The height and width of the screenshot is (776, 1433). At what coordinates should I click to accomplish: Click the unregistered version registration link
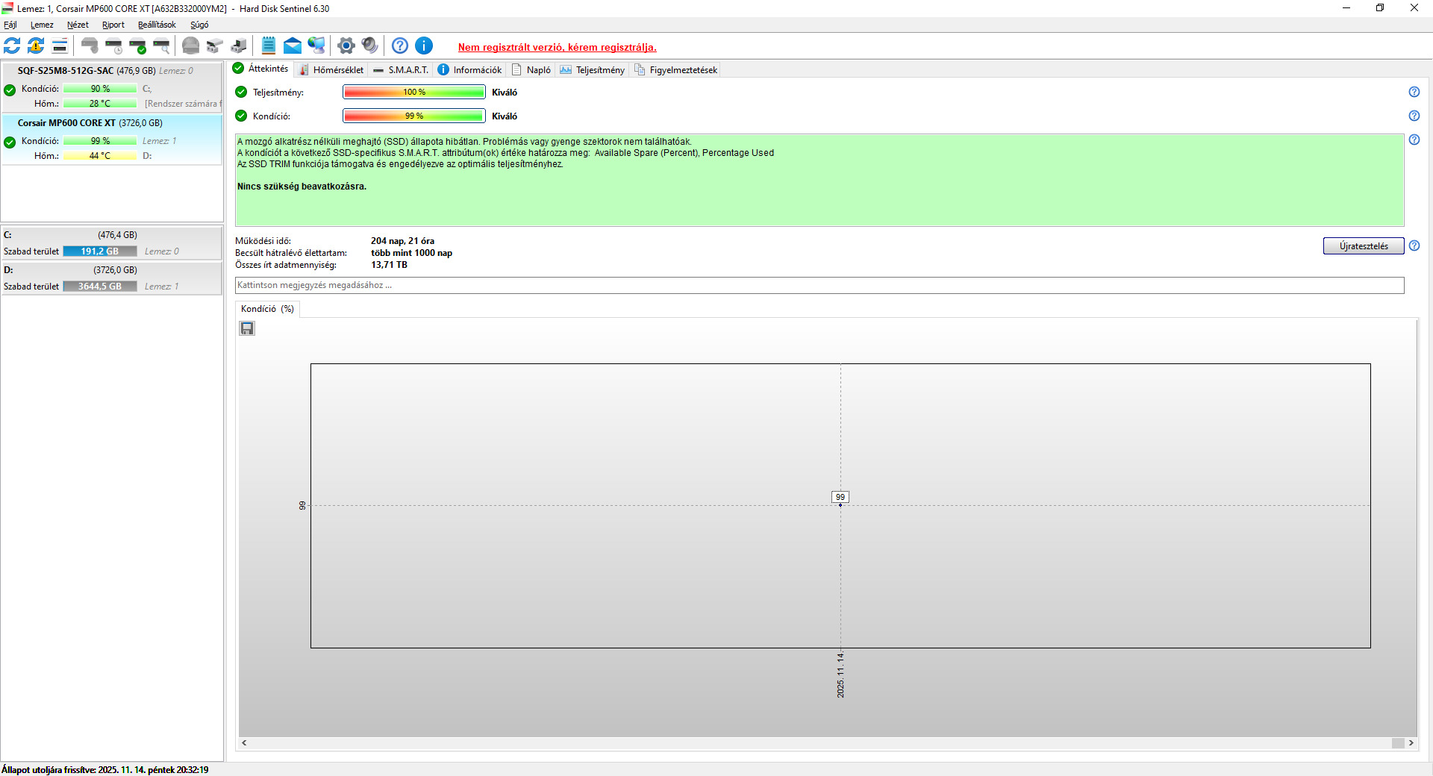coord(557,47)
